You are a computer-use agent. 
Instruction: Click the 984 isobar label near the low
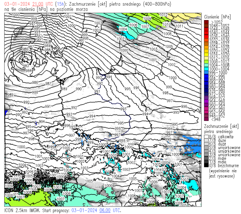(x=29, y=71)
